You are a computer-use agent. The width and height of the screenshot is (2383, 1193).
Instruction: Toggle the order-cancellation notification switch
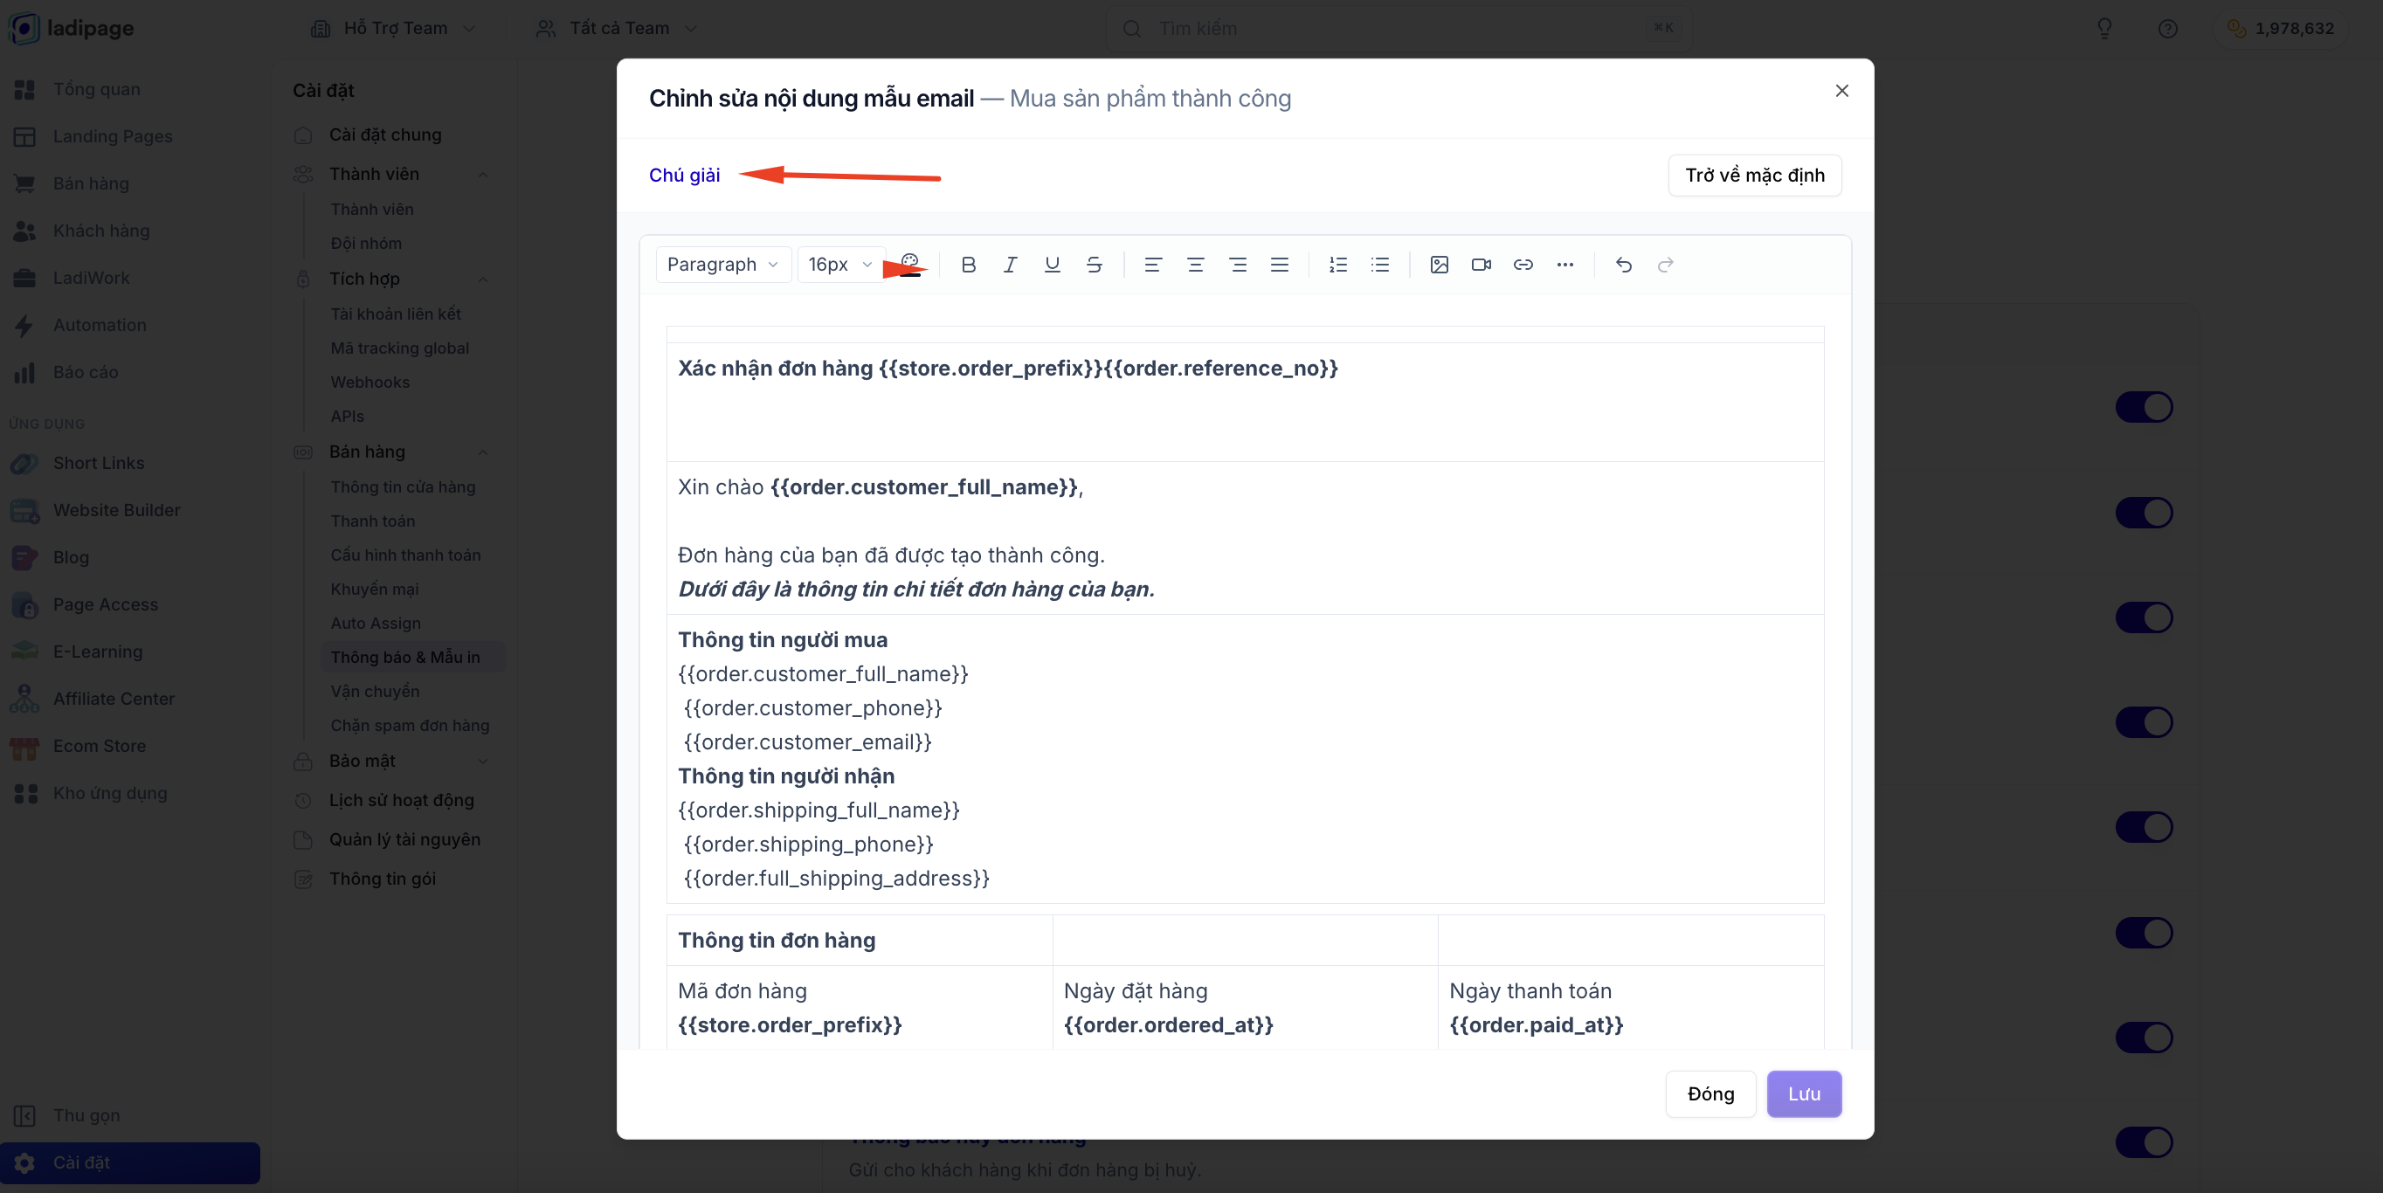coord(2144,1142)
